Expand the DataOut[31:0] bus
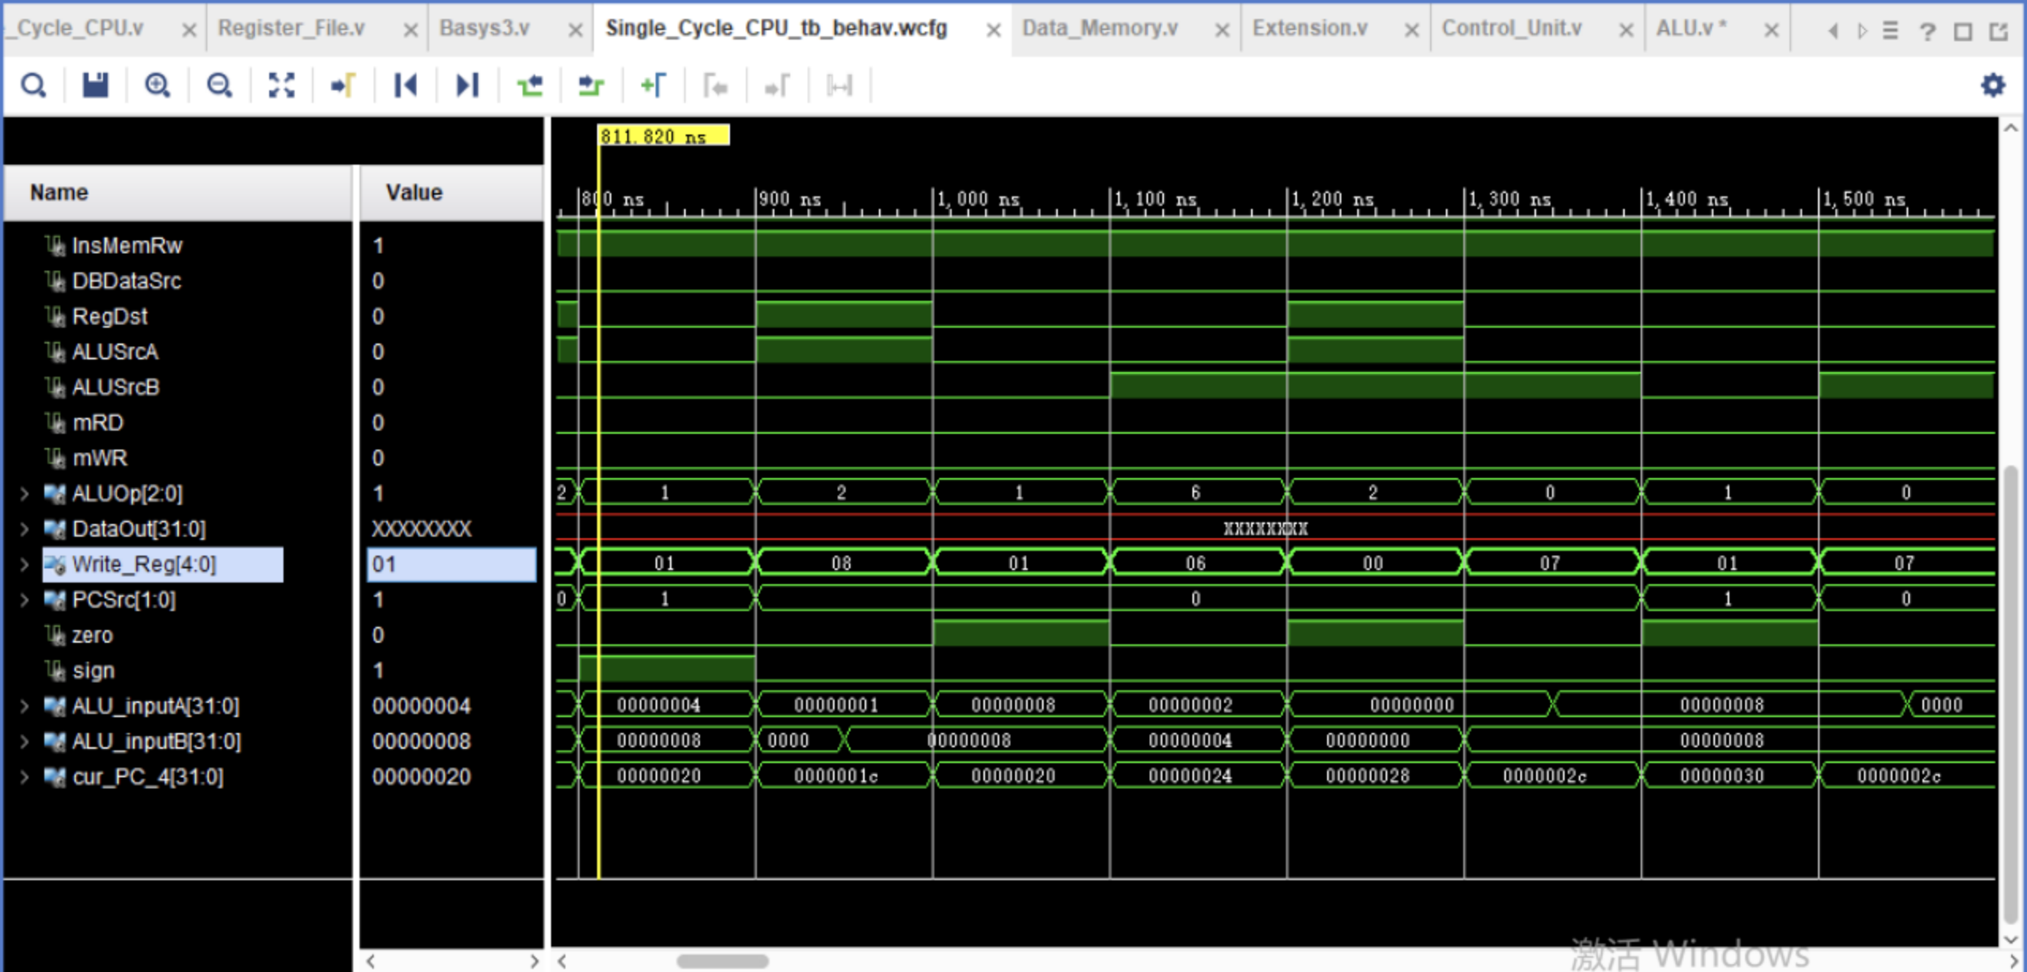 pos(24,530)
